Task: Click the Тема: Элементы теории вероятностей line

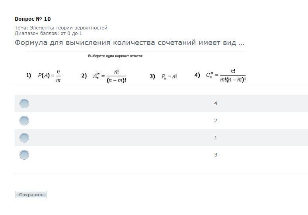Action: [61, 28]
